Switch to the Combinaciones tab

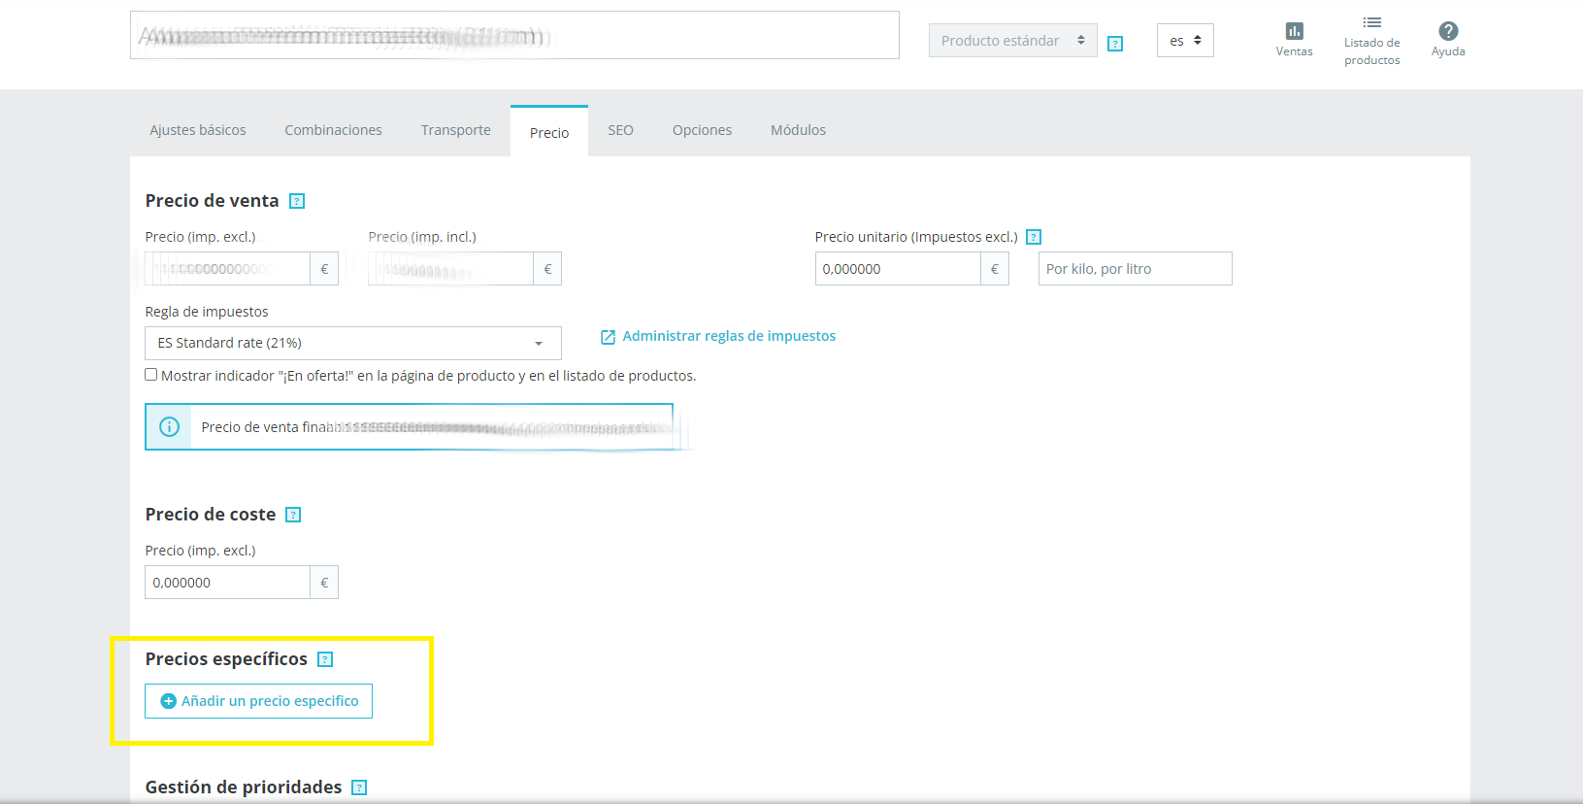click(x=333, y=130)
